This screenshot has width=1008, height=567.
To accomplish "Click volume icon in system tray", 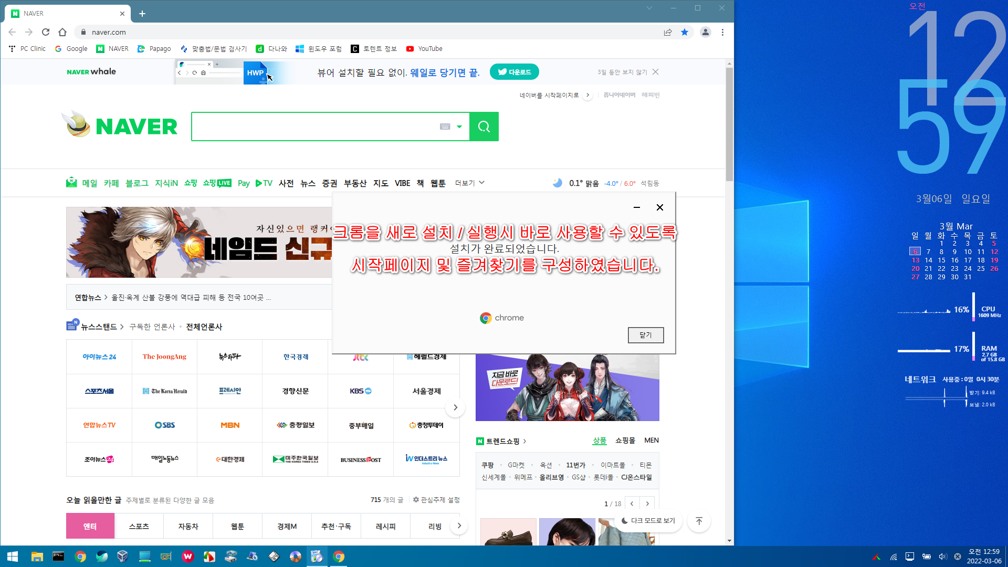I will (942, 556).
